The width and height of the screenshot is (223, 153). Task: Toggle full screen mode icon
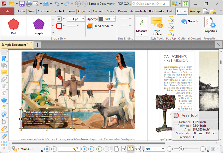click(x=185, y=4)
